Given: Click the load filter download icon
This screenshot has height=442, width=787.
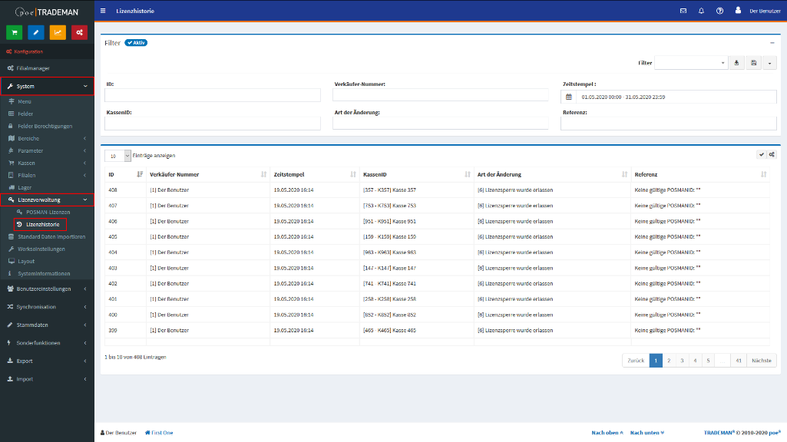Looking at the screenshot, I should (737, 63).
